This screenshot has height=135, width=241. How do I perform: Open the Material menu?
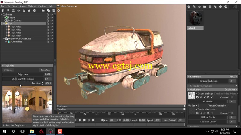[32, 6]
